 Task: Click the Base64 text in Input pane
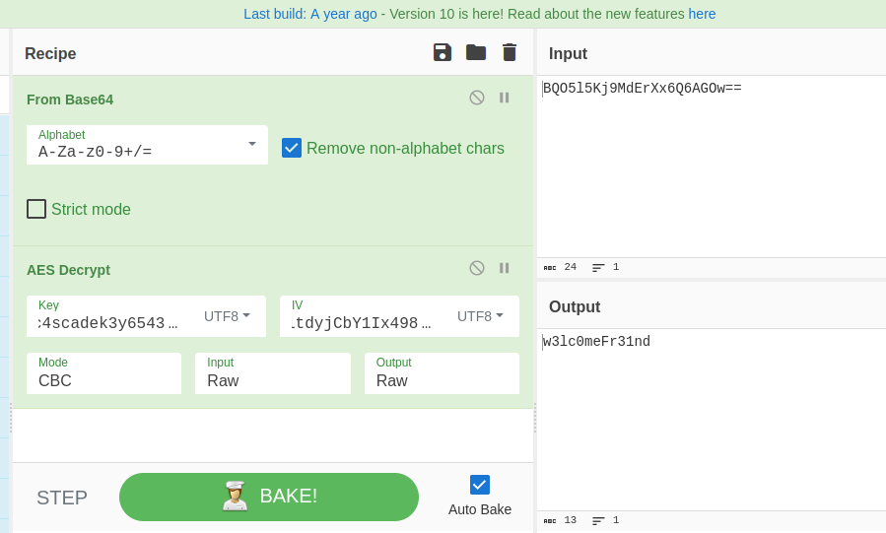pos(642,88)
